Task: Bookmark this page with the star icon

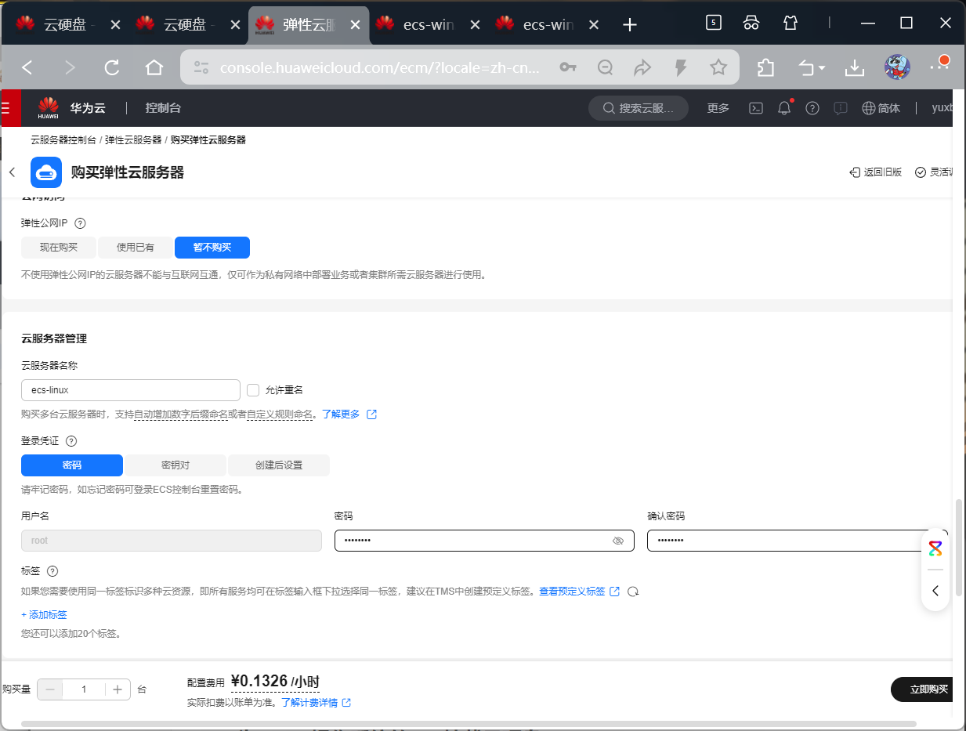Action: pyautogui.click(x=718, y=68)
